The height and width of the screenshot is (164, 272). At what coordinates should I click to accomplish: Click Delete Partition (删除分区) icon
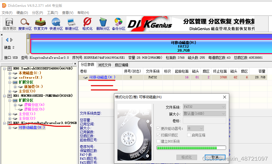103,24
